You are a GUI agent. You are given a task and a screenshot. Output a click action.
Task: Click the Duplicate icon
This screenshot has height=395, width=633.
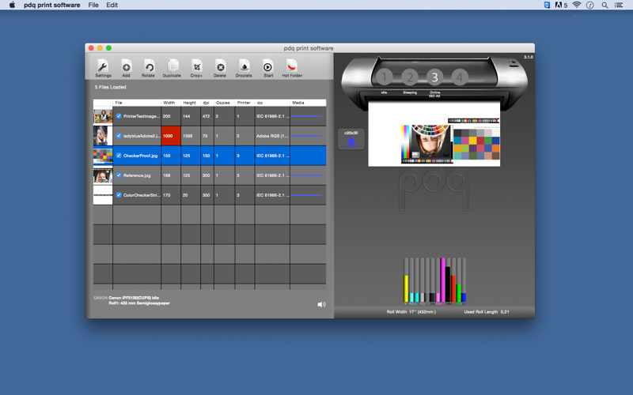(x=172, y=68)
